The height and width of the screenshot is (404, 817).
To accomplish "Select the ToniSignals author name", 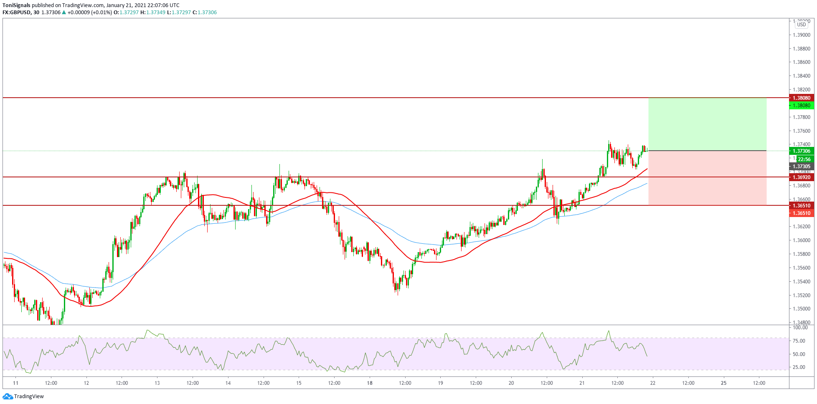I will [x=16, y=5].
